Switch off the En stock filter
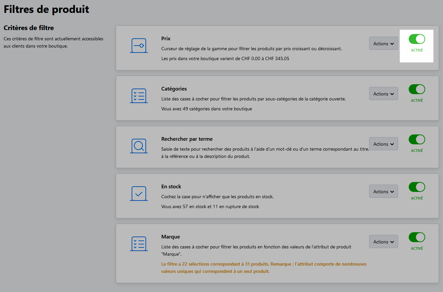This screenshot has width=443, height=292. [x=417, y=187]
